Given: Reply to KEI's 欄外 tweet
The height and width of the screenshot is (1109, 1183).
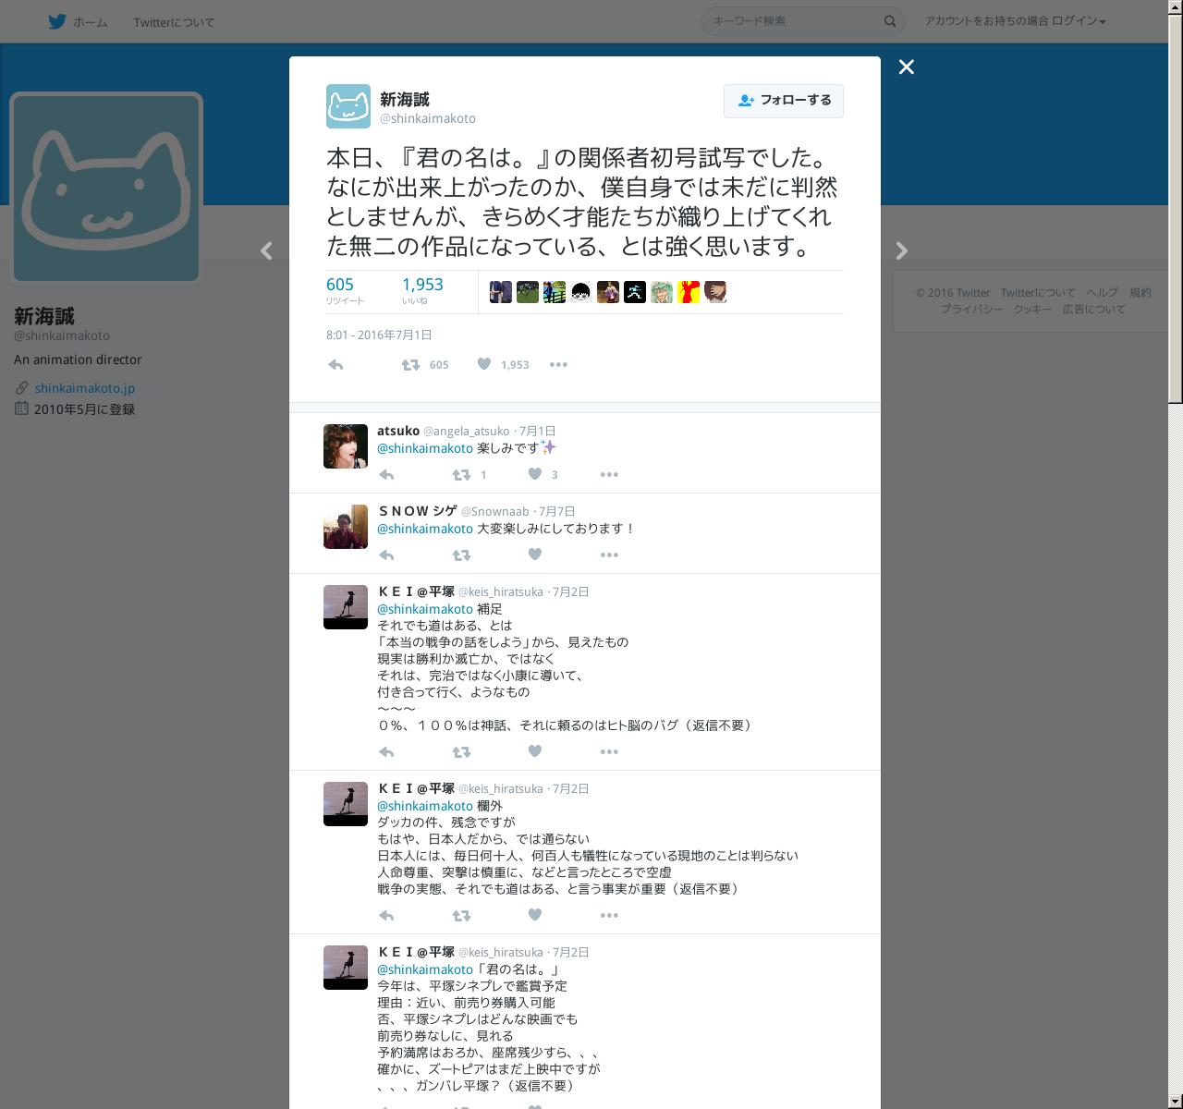Looking at the screenshot, I should coord(386,916).
